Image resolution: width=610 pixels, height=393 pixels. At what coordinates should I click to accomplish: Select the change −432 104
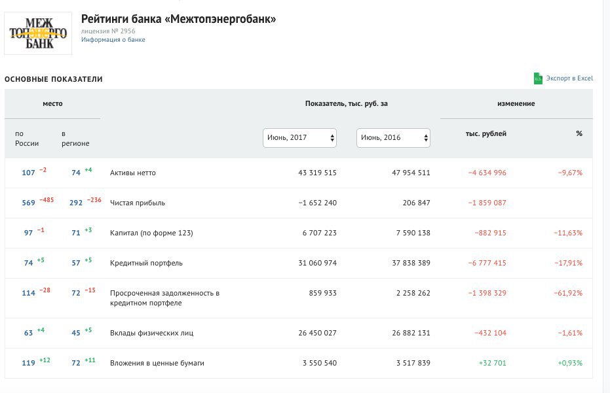(x=490, y=333)
